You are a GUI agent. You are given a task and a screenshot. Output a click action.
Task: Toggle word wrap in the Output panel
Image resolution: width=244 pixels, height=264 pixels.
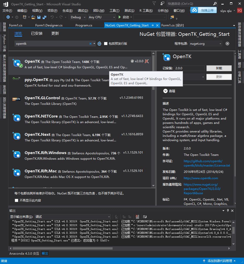(145, 217)
